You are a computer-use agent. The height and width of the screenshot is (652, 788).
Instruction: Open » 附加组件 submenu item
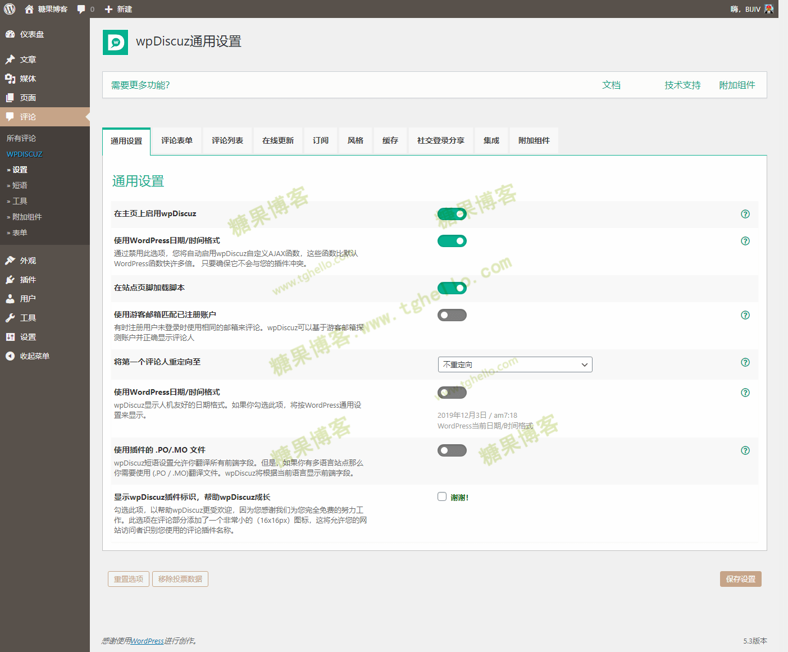24,217
